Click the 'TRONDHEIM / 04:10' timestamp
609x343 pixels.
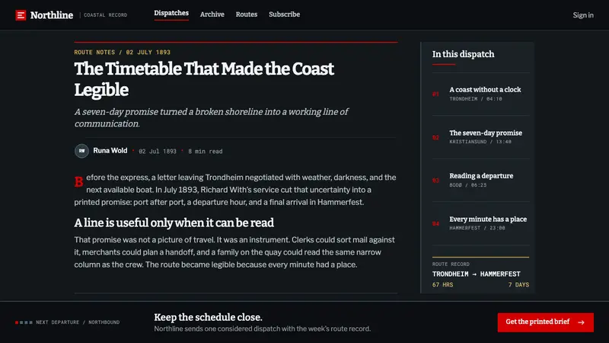476,99
